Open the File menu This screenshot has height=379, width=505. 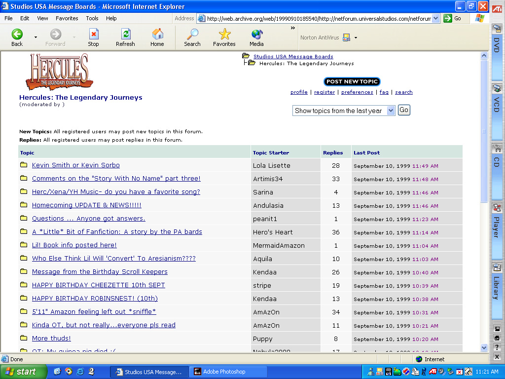(x=9, y=18)
